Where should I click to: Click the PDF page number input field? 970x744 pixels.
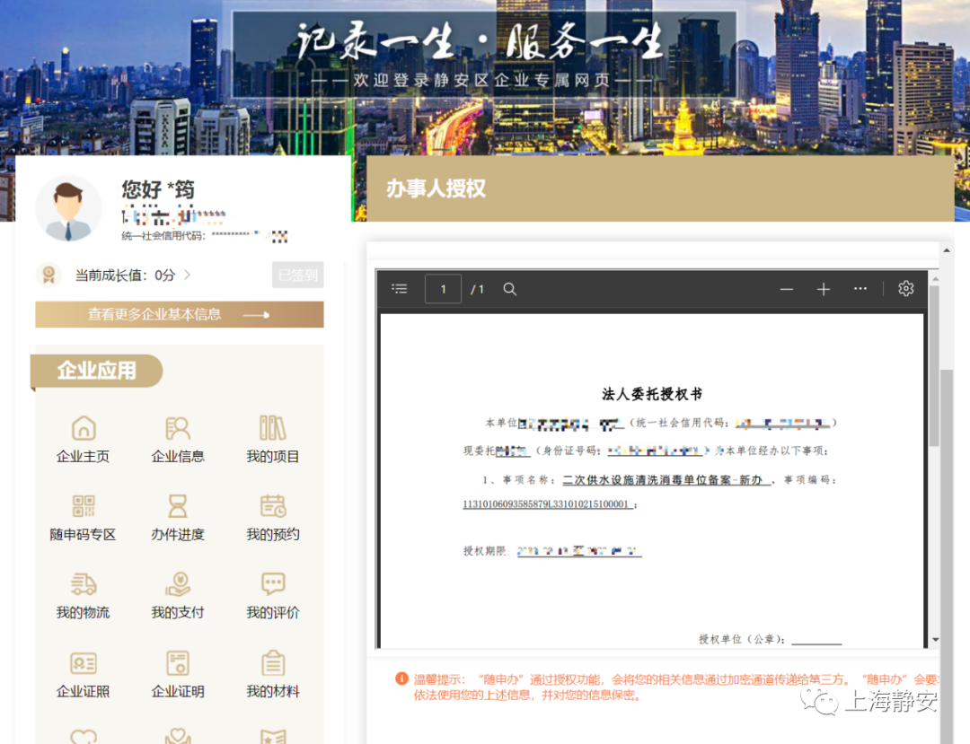pos(442,288)
